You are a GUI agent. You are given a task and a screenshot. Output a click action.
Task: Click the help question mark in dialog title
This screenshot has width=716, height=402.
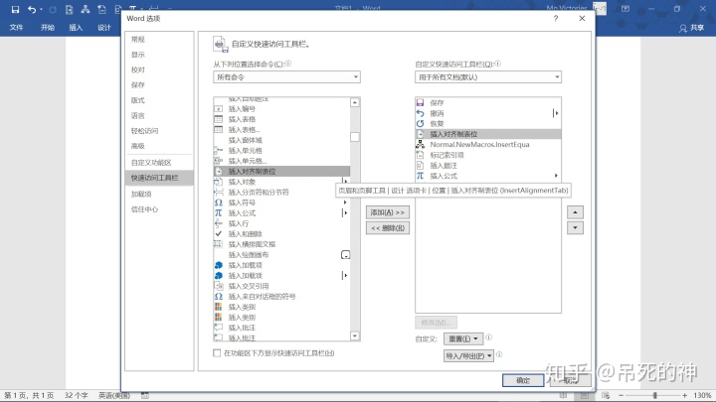click(556, 18)
